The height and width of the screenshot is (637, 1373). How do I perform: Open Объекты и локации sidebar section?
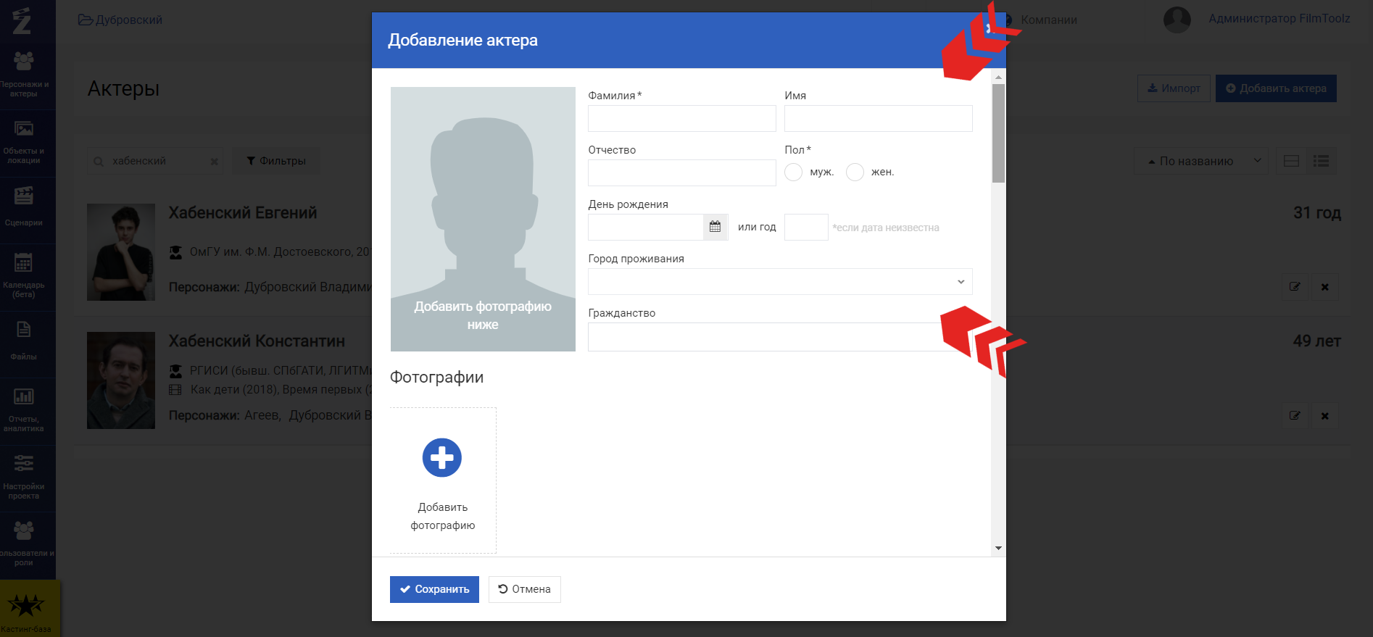click(x=24, y=143)
